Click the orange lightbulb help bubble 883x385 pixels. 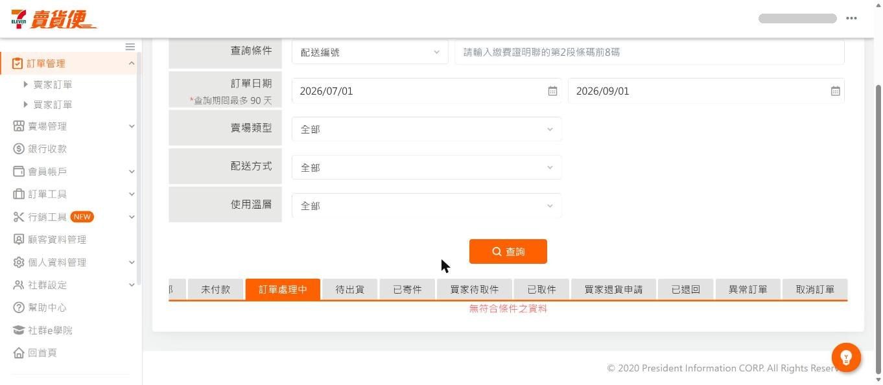pyautogui.click(x=846, y=357)
